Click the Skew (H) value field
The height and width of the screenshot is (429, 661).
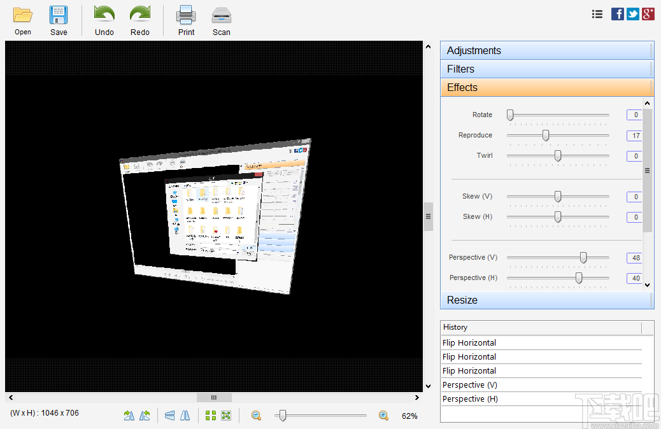coord(634,217)
